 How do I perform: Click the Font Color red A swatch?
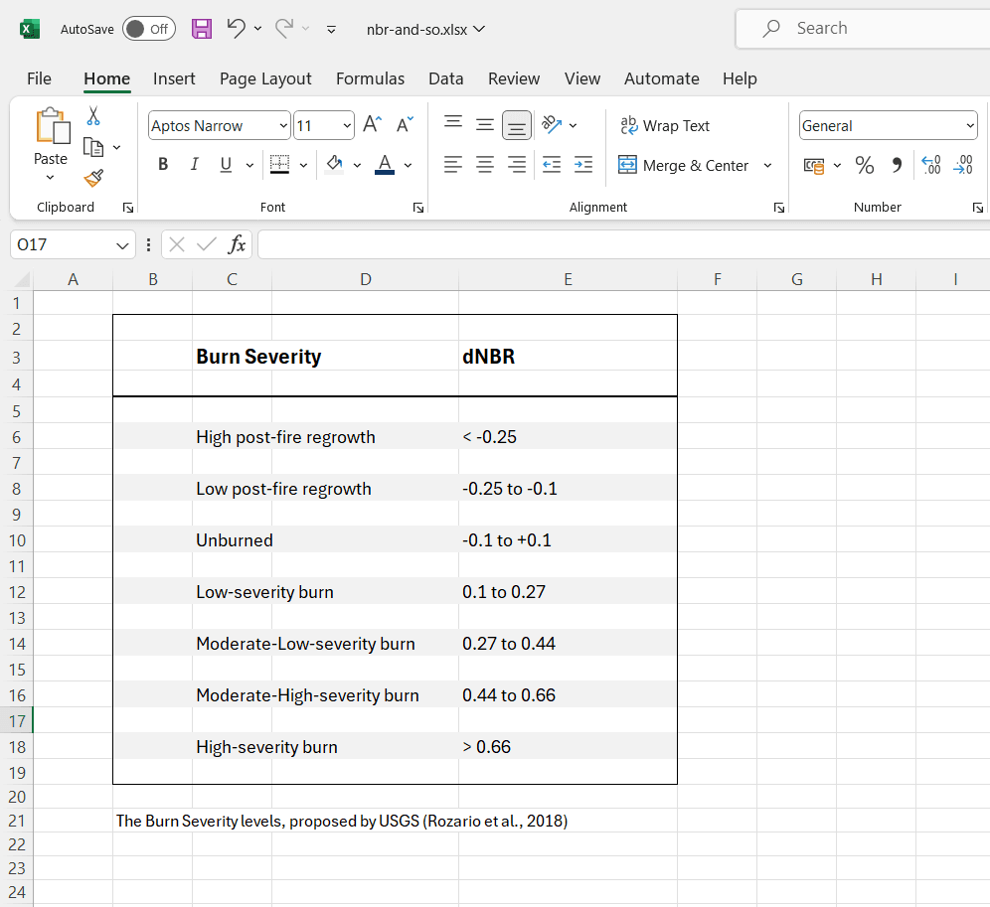tap(385, 165)
